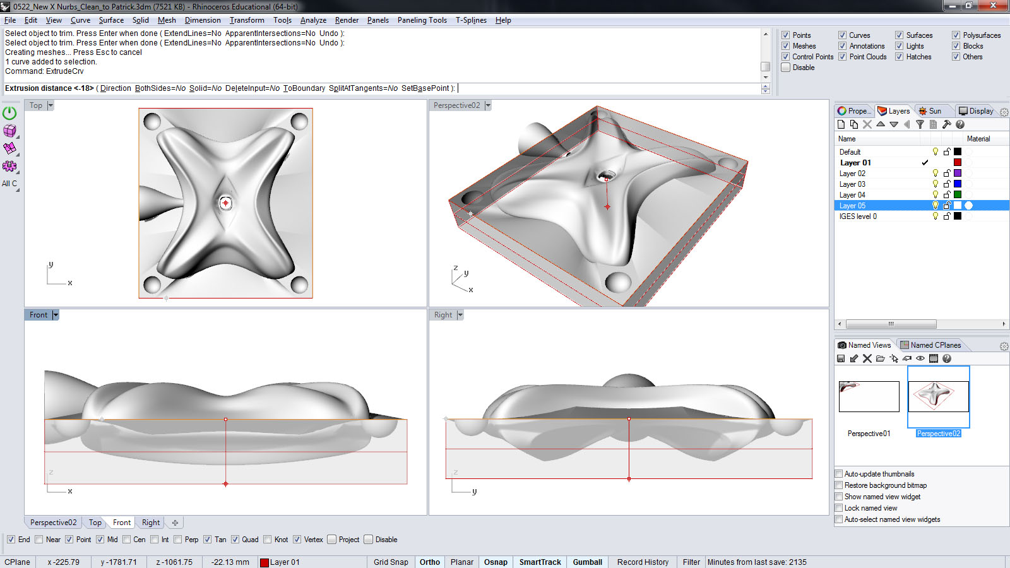1010x568 pixels.
Task: Change Layer 01 red color swatch
Action: [x=958, y=162]
